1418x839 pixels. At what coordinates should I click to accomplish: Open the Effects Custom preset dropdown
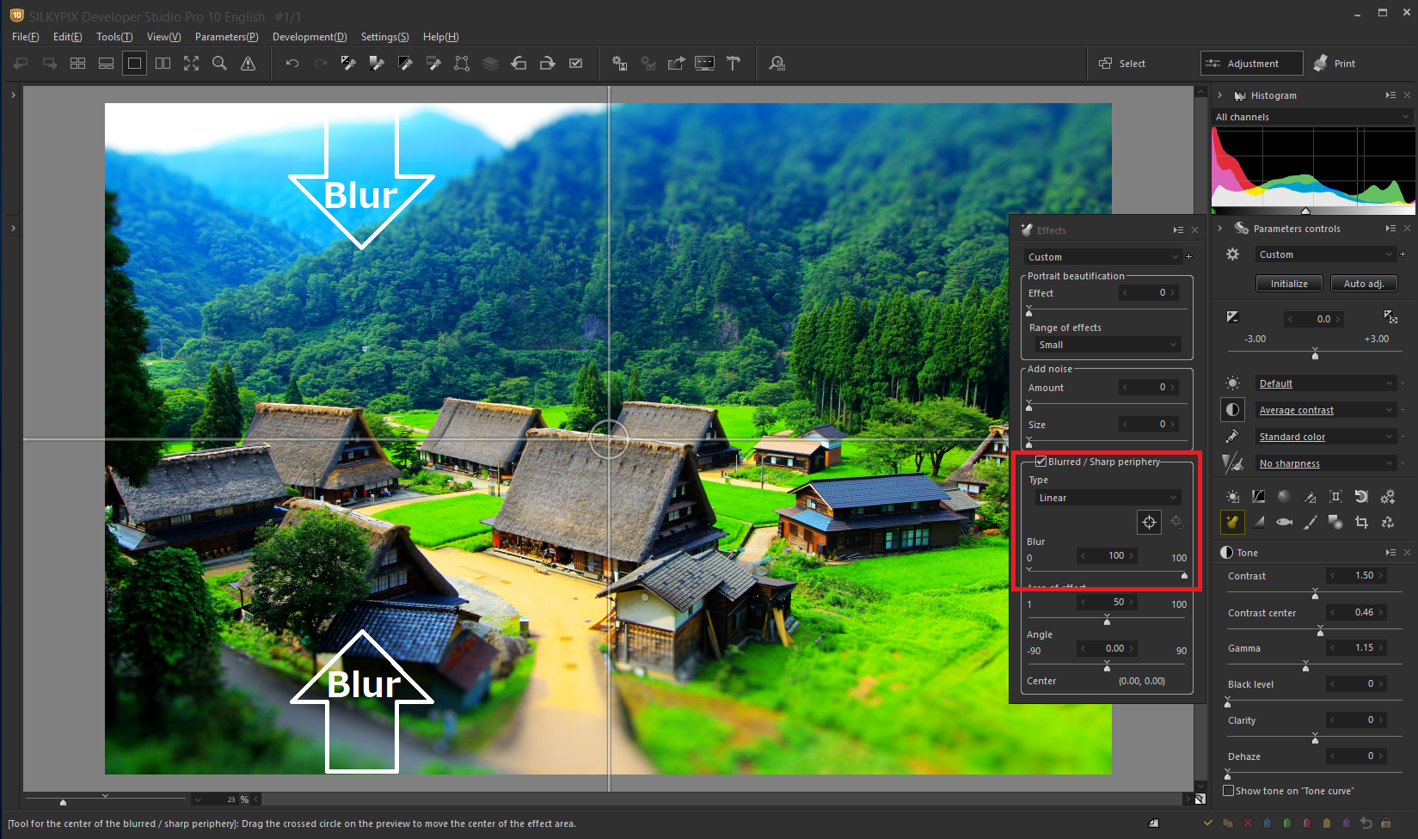click(x=1103, y=257)
